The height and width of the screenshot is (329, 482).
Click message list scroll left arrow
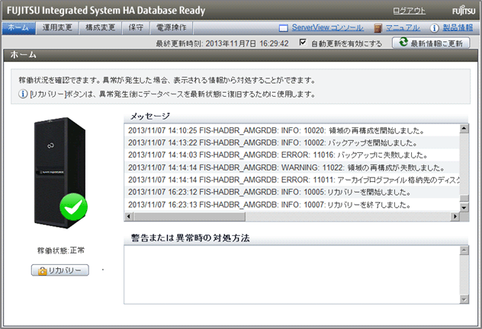[x=129, y=217]
